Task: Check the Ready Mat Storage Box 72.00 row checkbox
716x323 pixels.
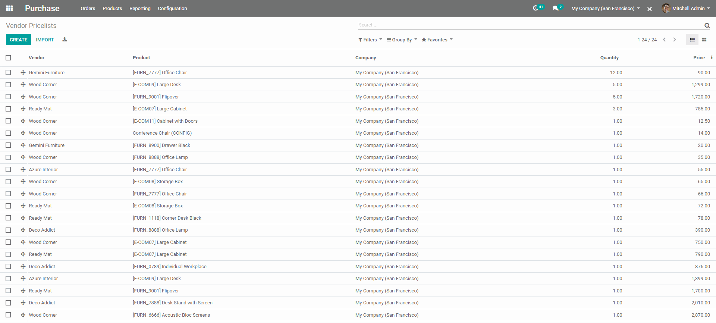Action: pyautogui.click(x=8, y=206)
